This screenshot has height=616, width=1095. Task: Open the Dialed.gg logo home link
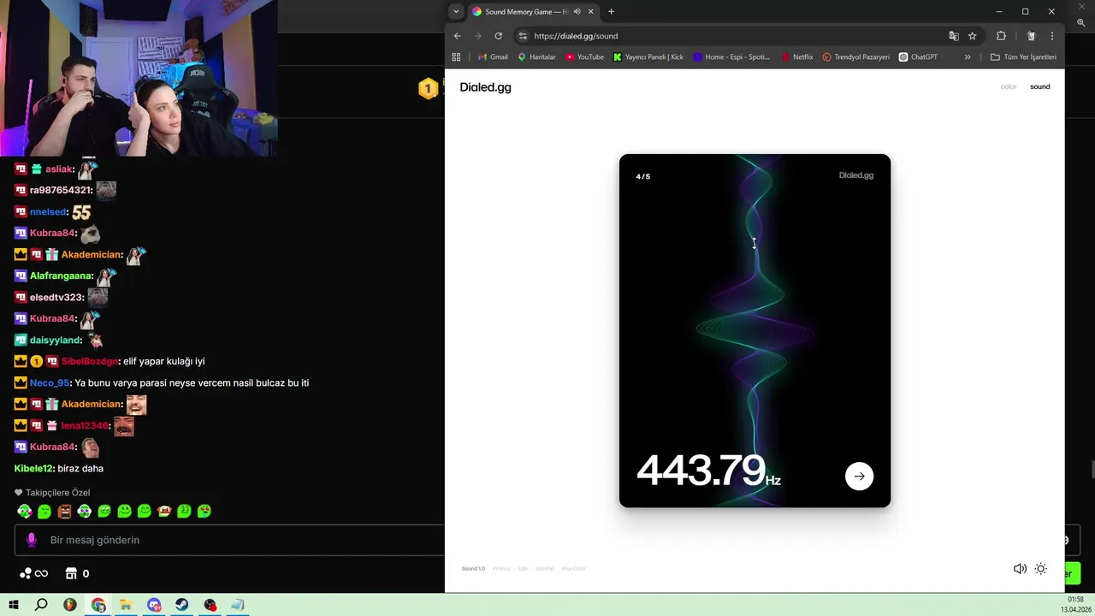click(x=485, y=87)
